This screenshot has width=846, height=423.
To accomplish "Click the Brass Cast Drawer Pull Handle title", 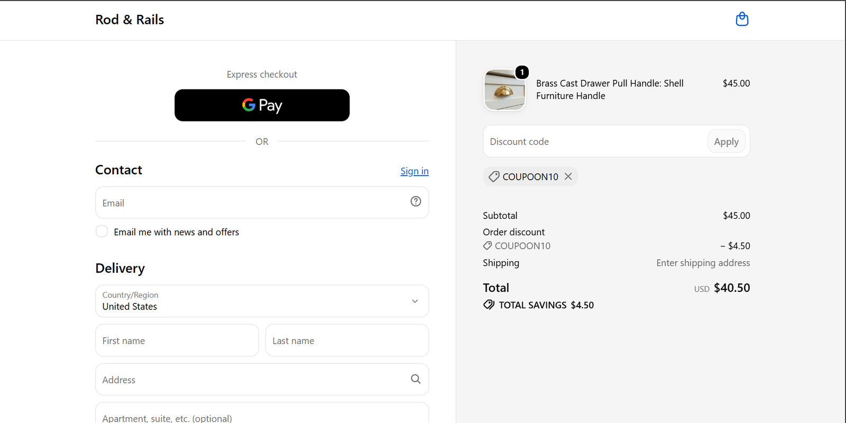I will click(610, 89).
